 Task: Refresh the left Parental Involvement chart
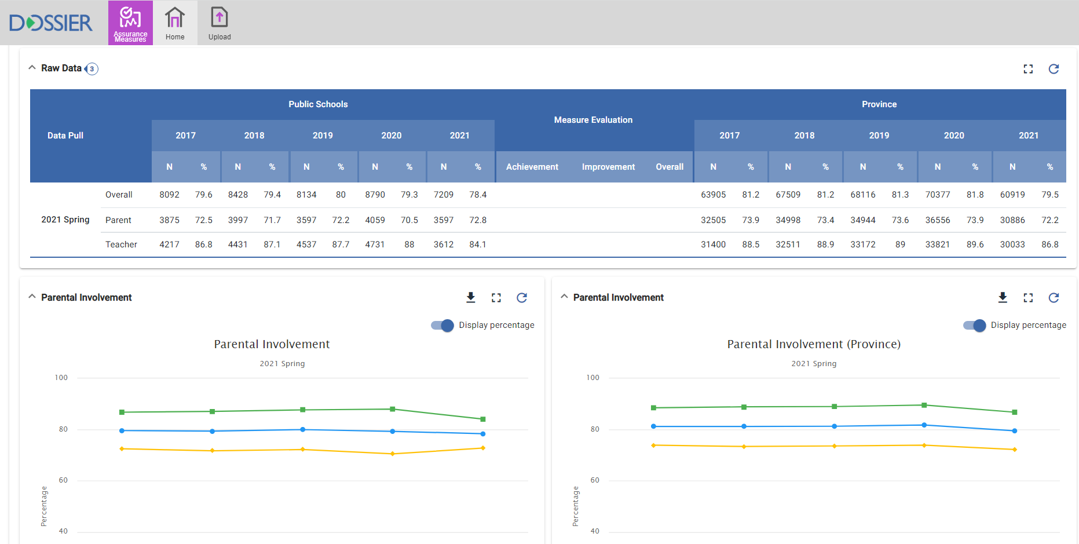click(x=522, y=297)
